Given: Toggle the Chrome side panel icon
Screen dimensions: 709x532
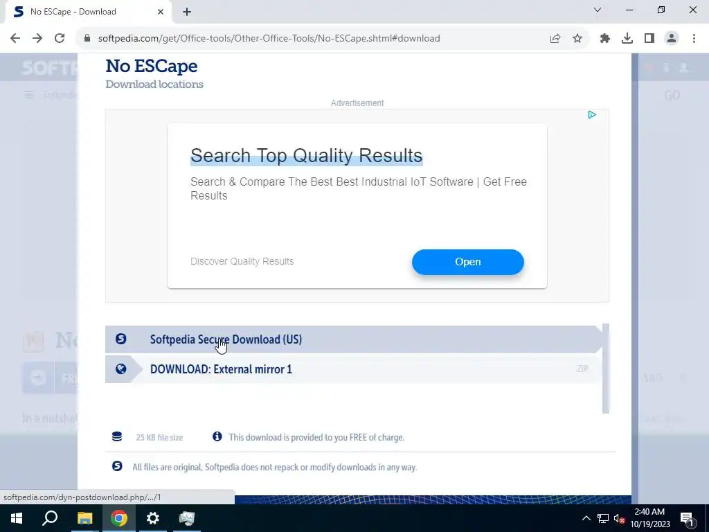Looking at the screenshot, I should pyautogui.click(x=649, y=39).
